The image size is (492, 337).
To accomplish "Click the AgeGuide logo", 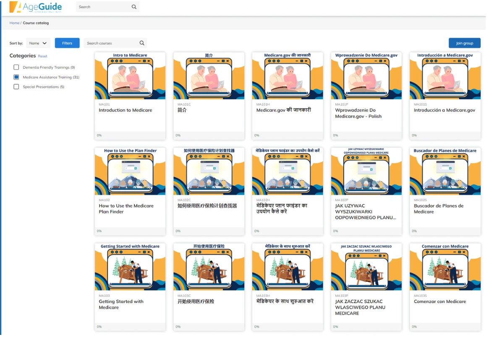I will 35,7.
